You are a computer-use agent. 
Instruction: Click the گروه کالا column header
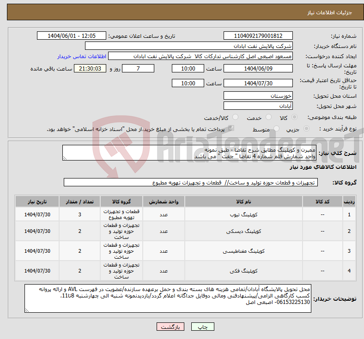[121, 202]
